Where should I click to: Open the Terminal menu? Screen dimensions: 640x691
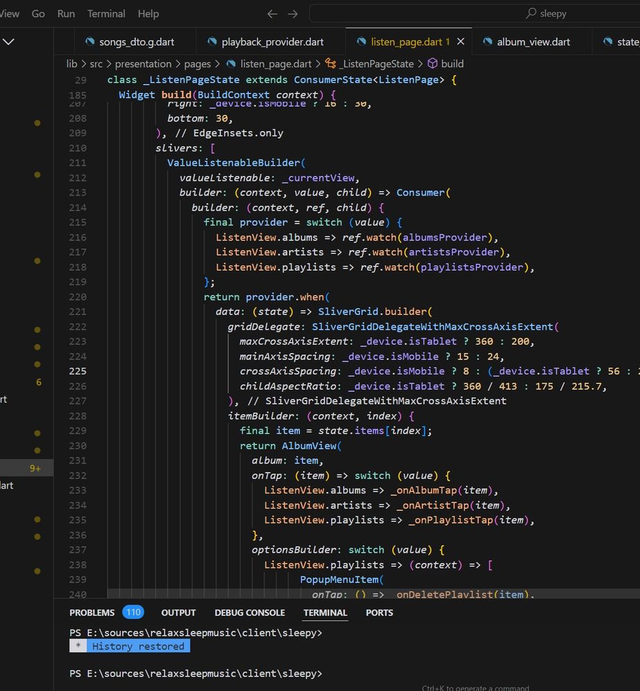coord(106,14)
